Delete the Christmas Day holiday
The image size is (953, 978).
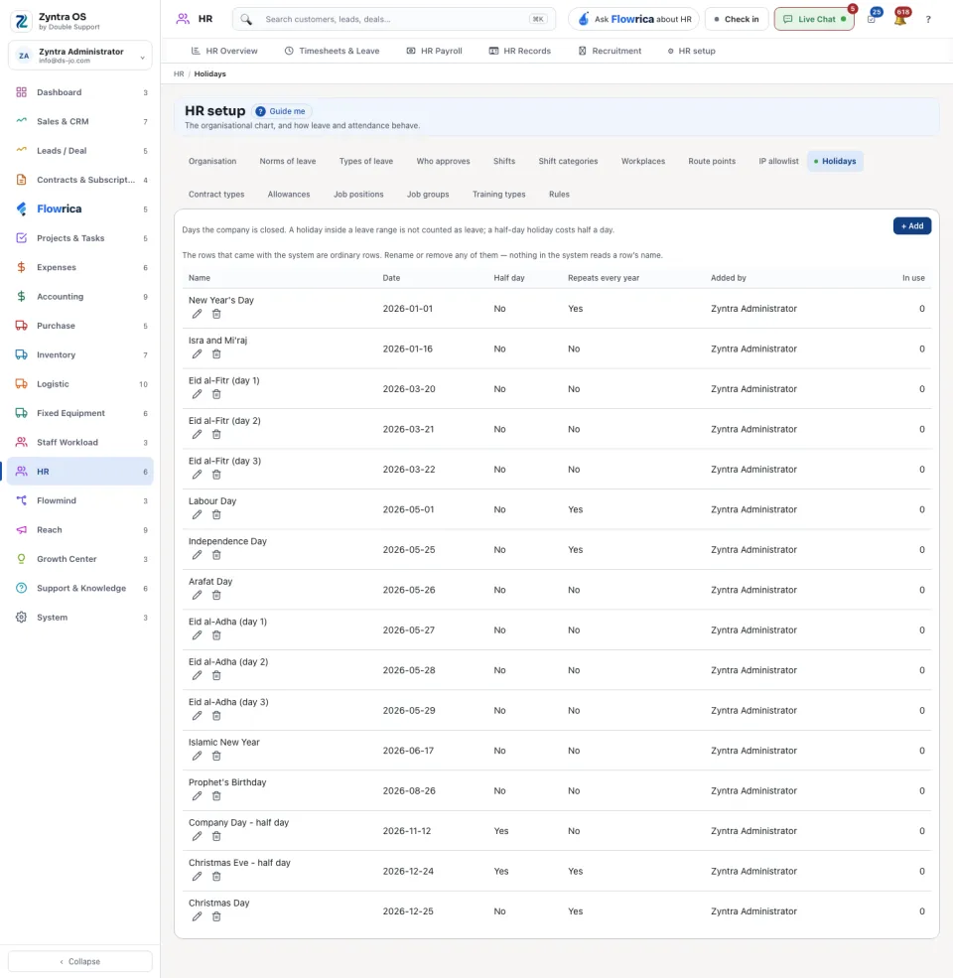(216, 916)
